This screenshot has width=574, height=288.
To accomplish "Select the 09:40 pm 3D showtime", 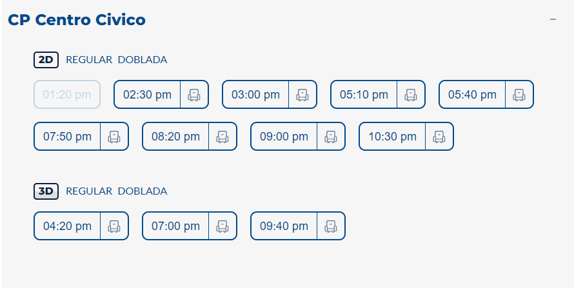I will [284, 226].
